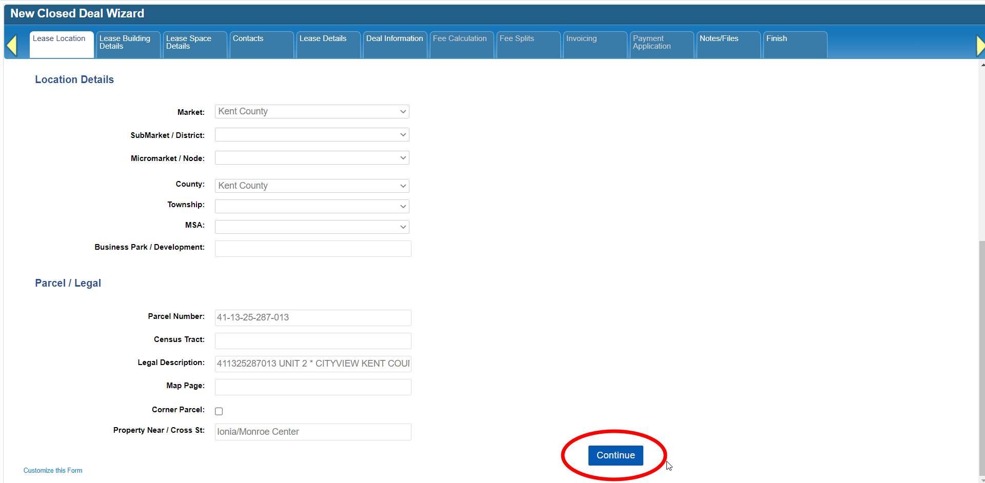
Task: Go to the Deal Information tab
Action: click(x=395, y=43)
